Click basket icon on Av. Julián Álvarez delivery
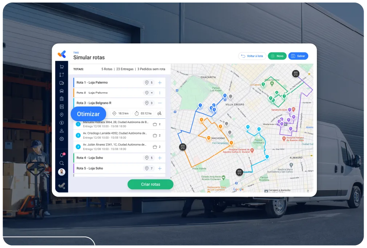Screen dimensions: 367x248 (x=155, y=147)
